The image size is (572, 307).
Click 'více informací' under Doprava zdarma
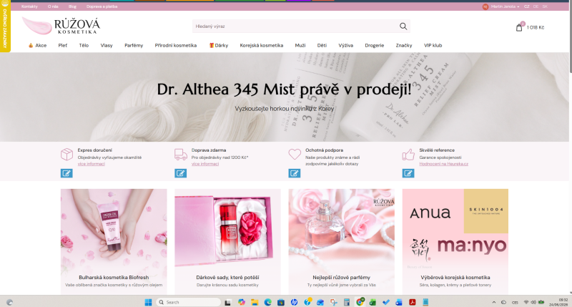205,164
